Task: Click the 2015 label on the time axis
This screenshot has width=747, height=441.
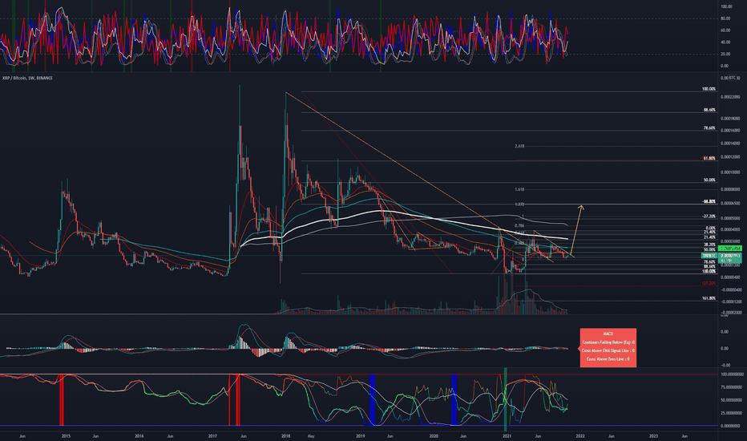Action: click(66, 435)
